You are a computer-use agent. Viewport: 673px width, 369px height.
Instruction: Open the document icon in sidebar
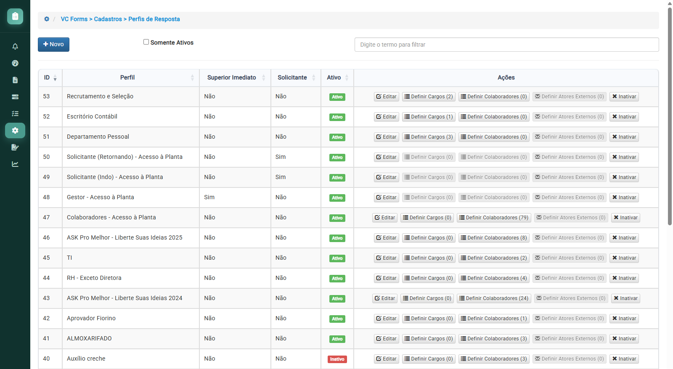pos(15,80)
